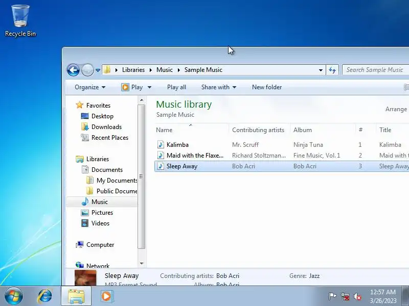Screen dimensions: 409x306
Task: Sort by the Name column header
Action: [192, 130]
